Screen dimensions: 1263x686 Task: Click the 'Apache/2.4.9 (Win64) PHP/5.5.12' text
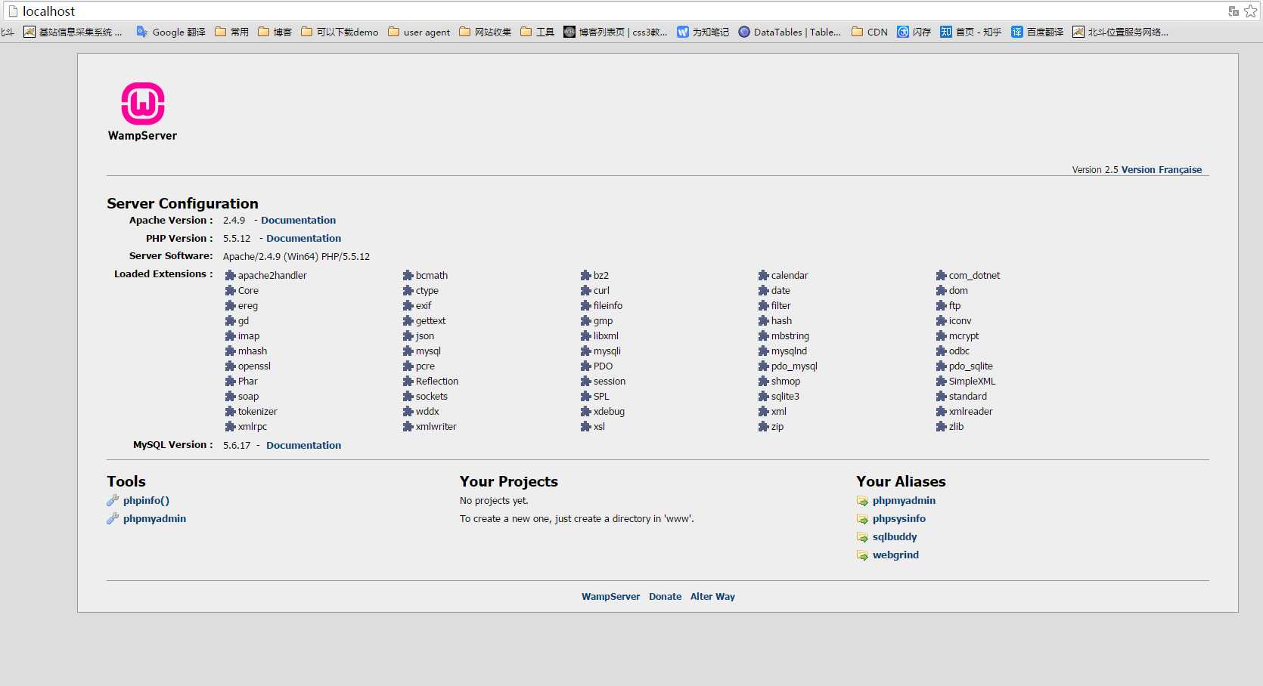[x=296, y=256]
